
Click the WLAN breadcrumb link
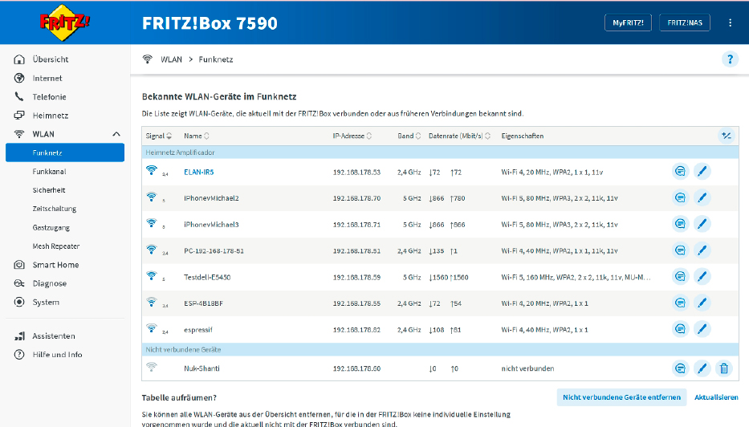[x=171, y=59]
